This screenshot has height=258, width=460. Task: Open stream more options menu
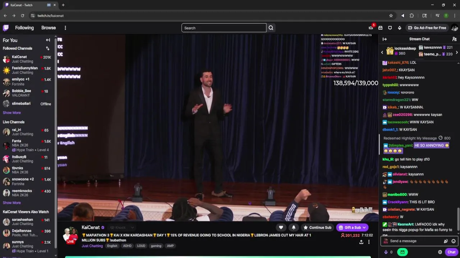pyautogui.click(x=369, y=242)
